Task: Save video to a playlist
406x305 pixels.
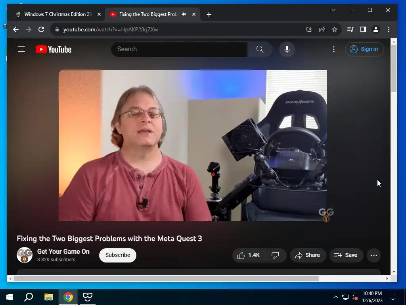Action: click(346, 255)
